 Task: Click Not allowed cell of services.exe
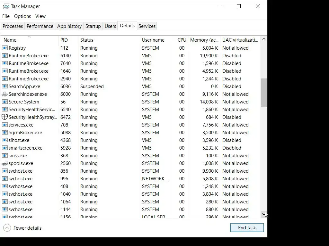tap(236, 125)
